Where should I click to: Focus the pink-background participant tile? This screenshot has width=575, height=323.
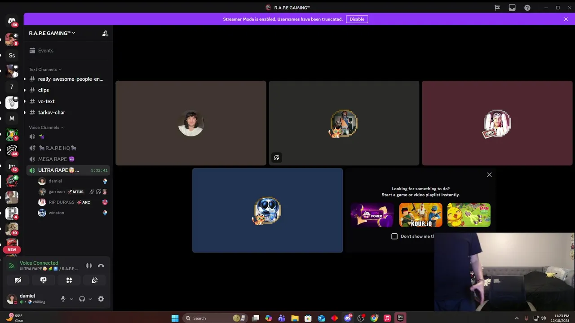click(x=497, y=123)
